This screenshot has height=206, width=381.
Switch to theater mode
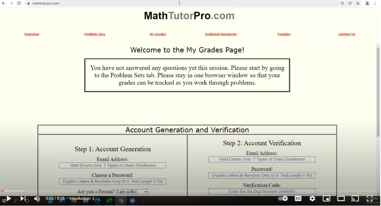tap(341, 199)
